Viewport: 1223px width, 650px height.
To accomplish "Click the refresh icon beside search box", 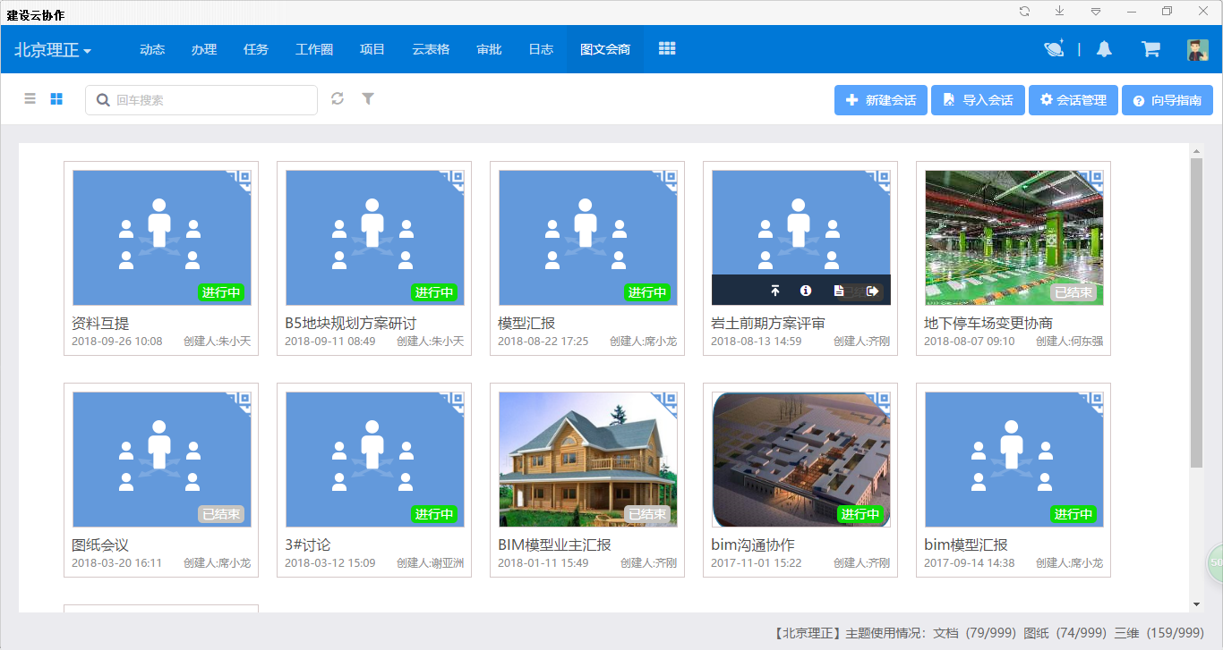I will tap(338, 98).
